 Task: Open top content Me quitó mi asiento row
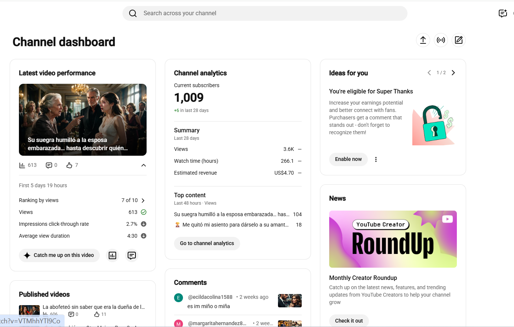(x=238, y=225)
